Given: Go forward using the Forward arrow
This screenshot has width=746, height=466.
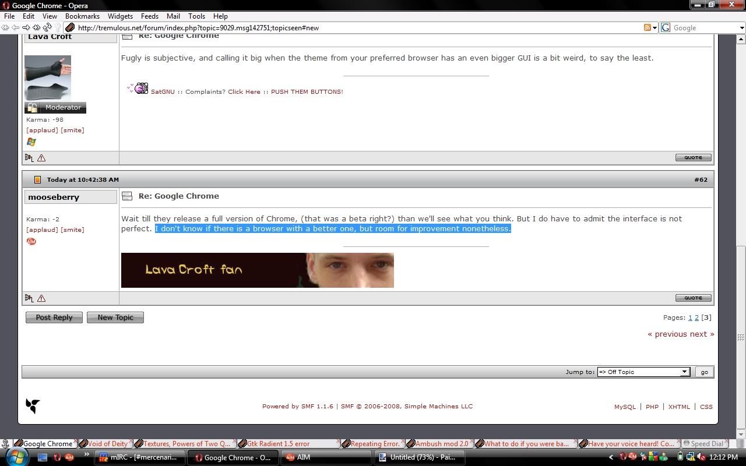Looking at the screenshot, I should [x=26, y=27].
